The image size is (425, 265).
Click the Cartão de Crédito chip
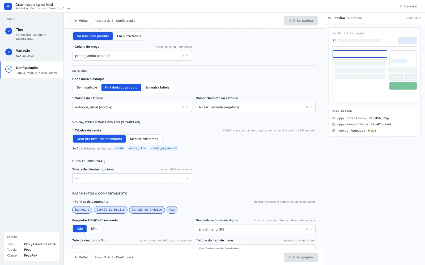(x=147, y=210)
